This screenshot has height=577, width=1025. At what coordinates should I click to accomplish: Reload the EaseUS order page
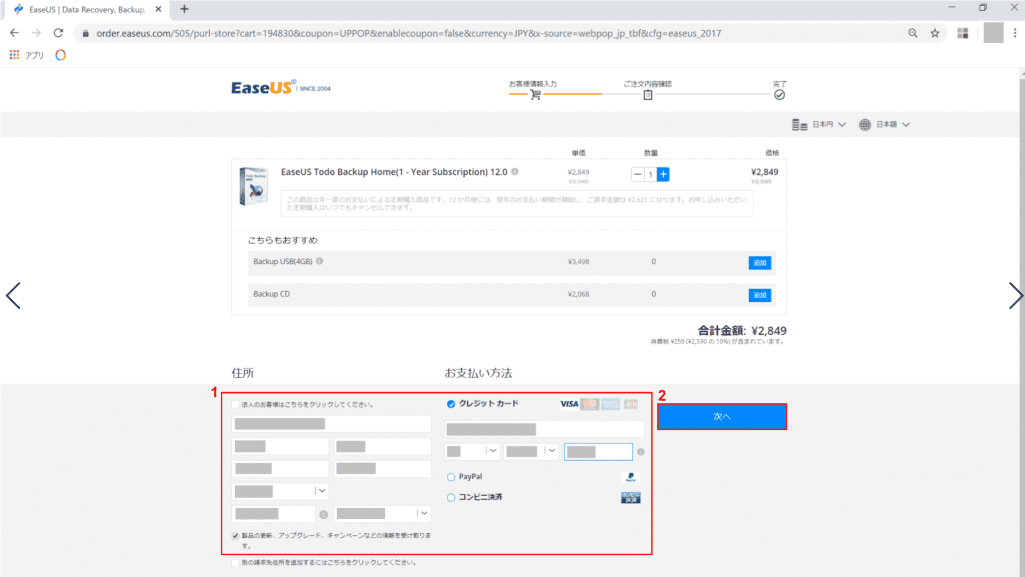(58, 33)
